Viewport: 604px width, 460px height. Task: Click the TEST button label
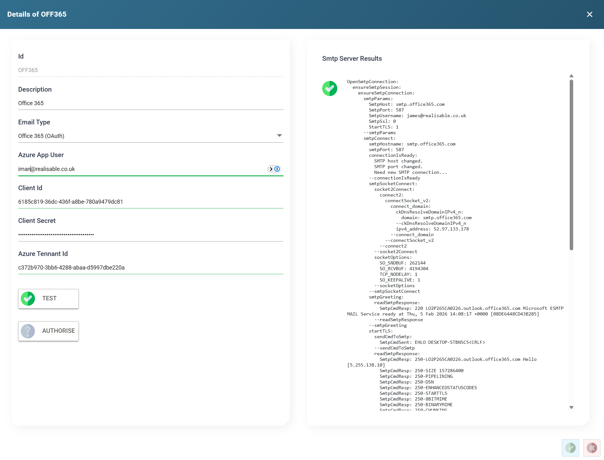tap(49, 298)
